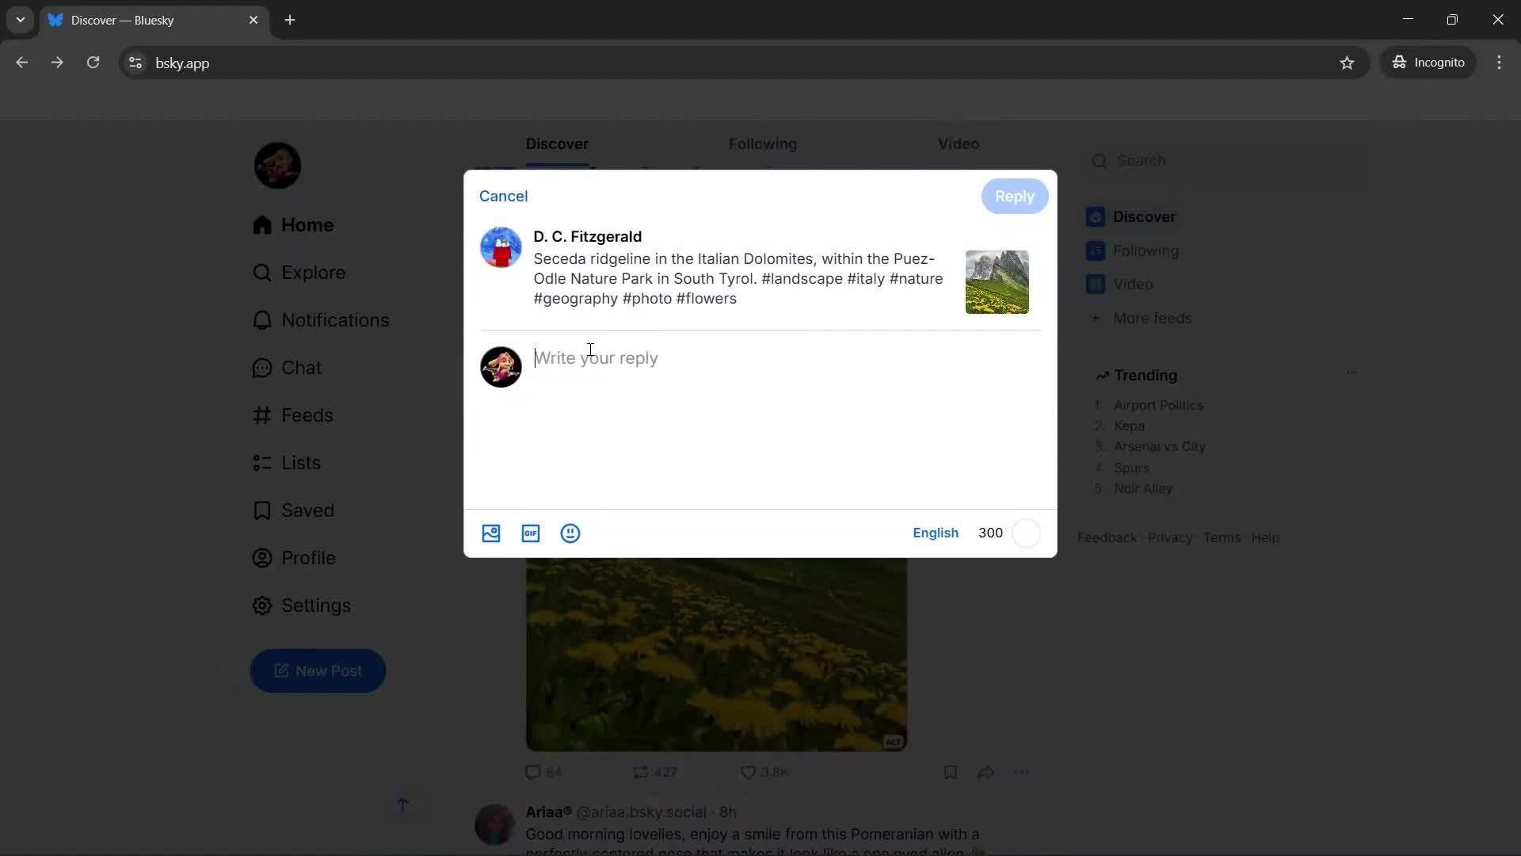Screen dimensions: 1521x856
Task: Open the emoji picker in the composer
Action: click(x=570, y=533)
